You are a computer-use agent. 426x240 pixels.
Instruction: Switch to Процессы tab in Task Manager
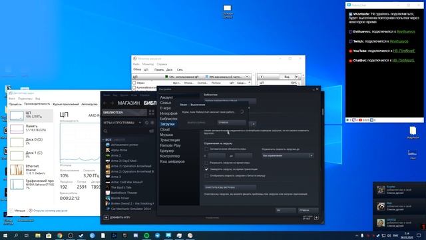pyautogui.click(x=15, y=104)
